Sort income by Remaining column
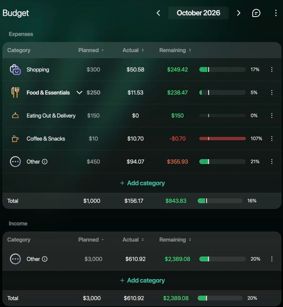 (x=175, y=240)
